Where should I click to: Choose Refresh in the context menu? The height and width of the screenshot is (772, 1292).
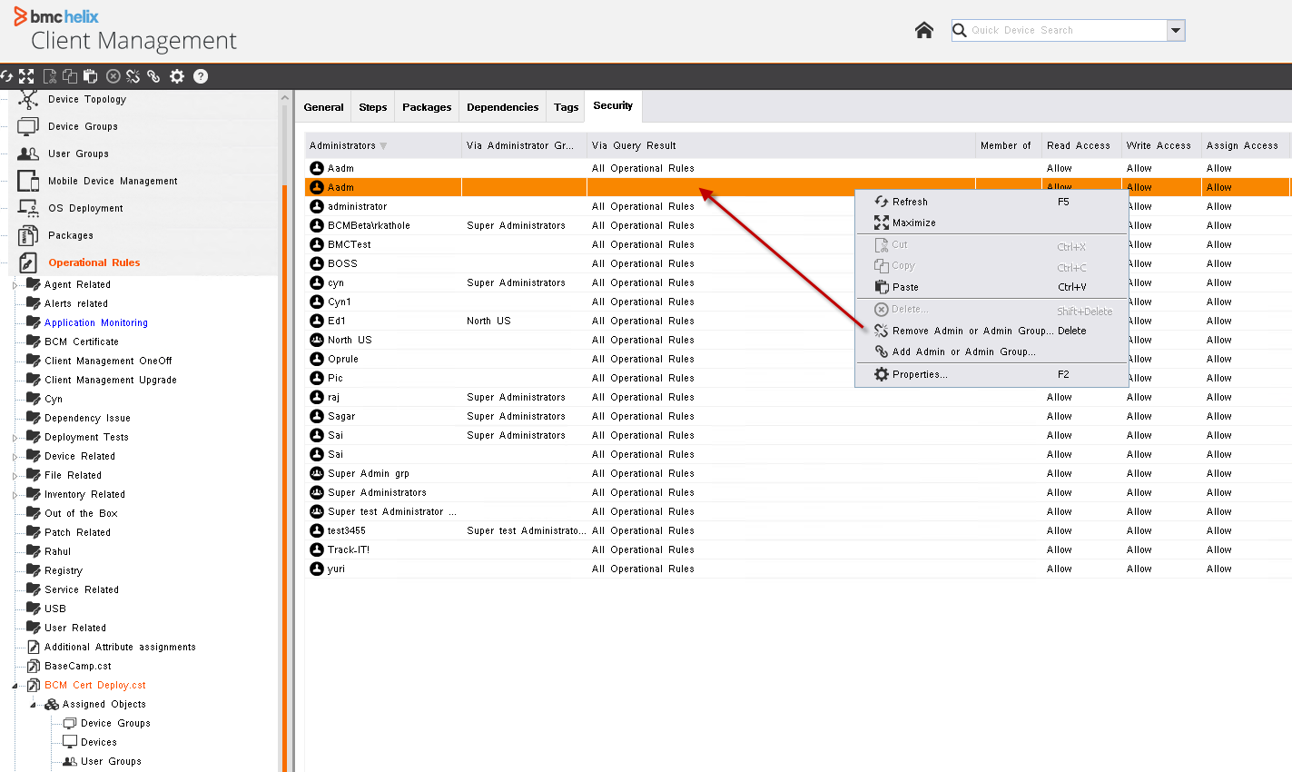(x=991, y=202)
